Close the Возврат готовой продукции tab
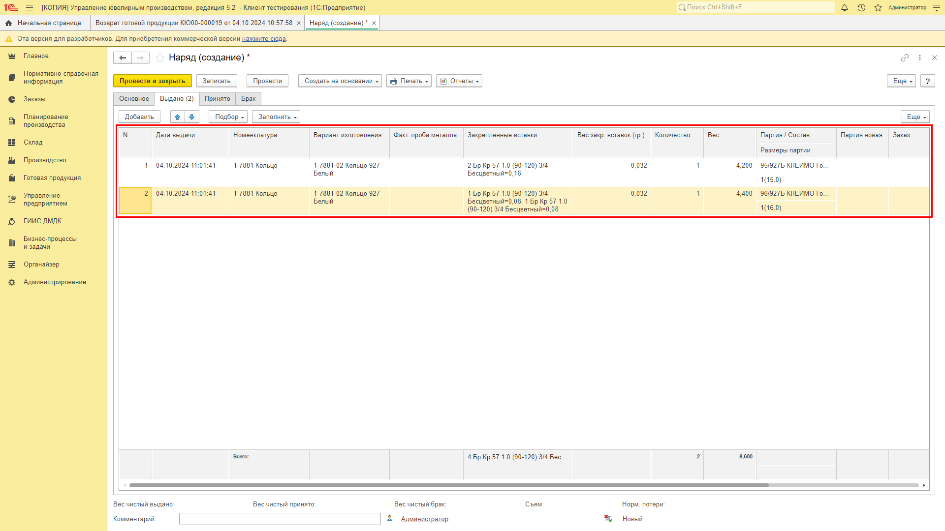 click(299, 23)
